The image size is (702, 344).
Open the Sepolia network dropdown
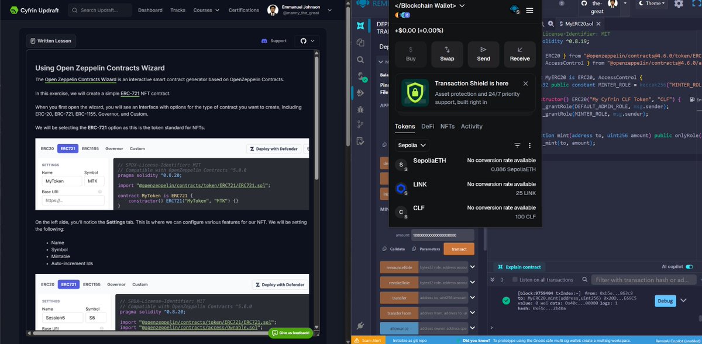pyautogui.click(x=412, y=145)
